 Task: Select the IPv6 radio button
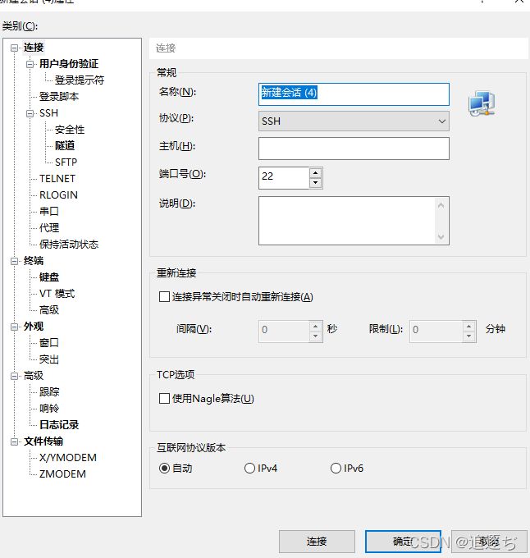pos(336,468)
